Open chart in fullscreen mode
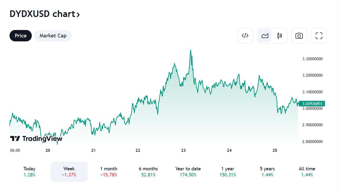This screenshot has width=339, height=191. [x=319, y=36]
